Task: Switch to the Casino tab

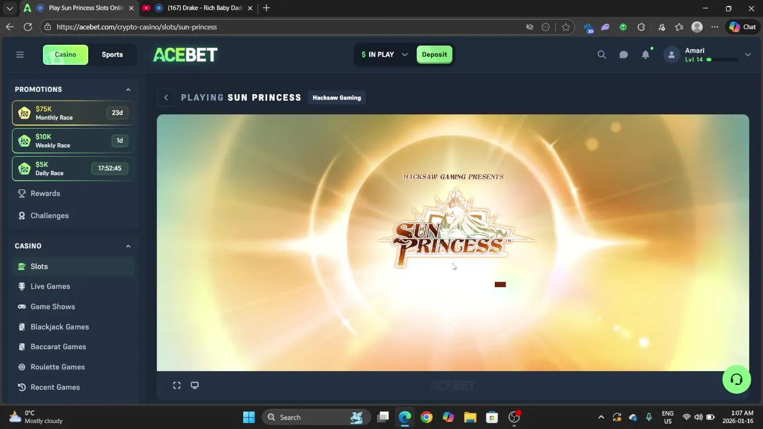Action: pyautogui.click(x=66, y=54)
